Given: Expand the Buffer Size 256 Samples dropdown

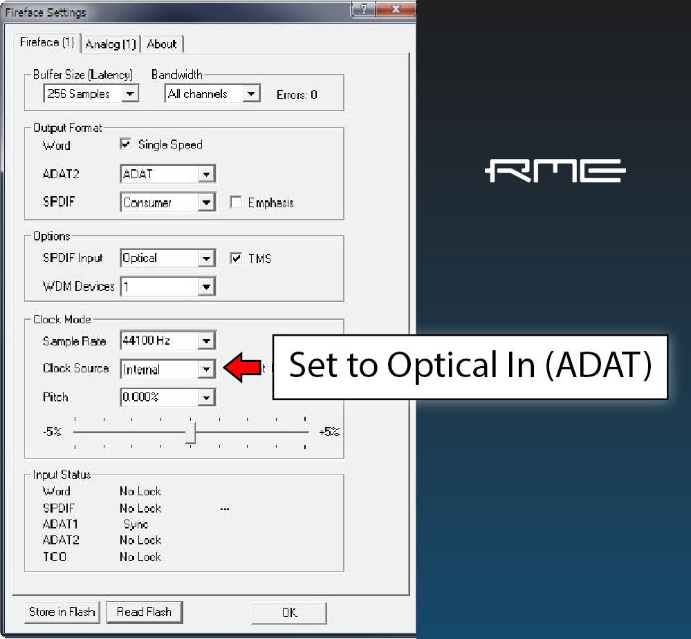Looking at the screenshot, I should (130, 94).
